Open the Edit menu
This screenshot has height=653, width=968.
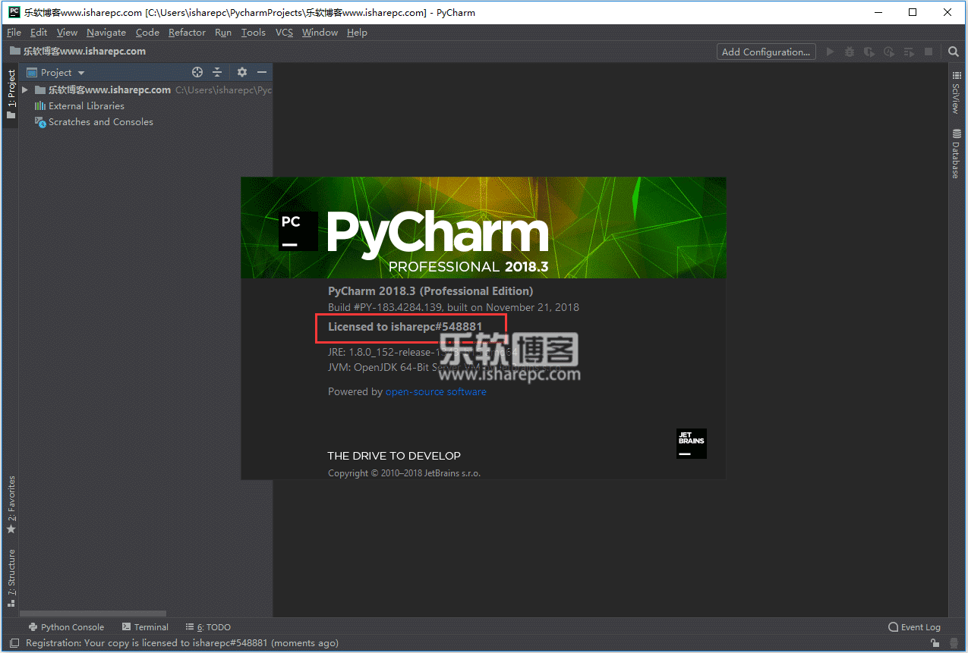tap(39, 33)
